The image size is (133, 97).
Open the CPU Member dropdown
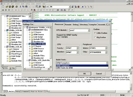click(x=77, y=52)
